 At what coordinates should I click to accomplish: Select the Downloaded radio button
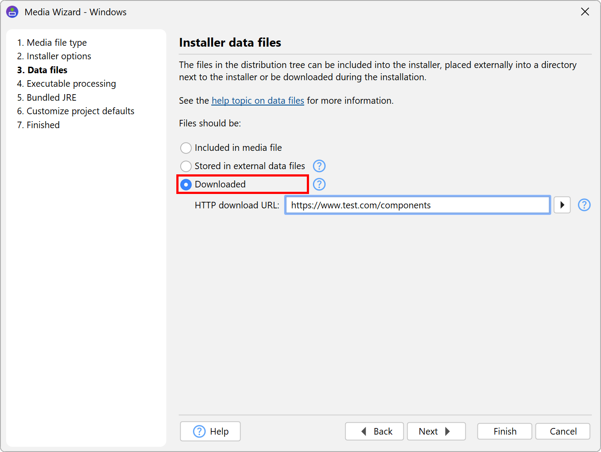(x=186, y=184)
